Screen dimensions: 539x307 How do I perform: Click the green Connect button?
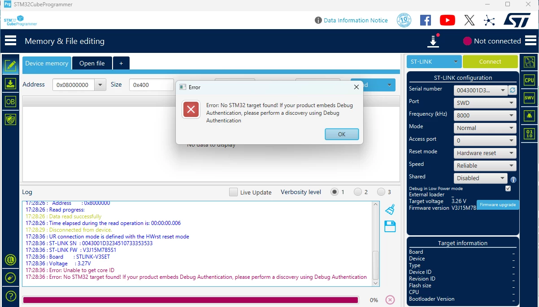click(x=490, y=61)
